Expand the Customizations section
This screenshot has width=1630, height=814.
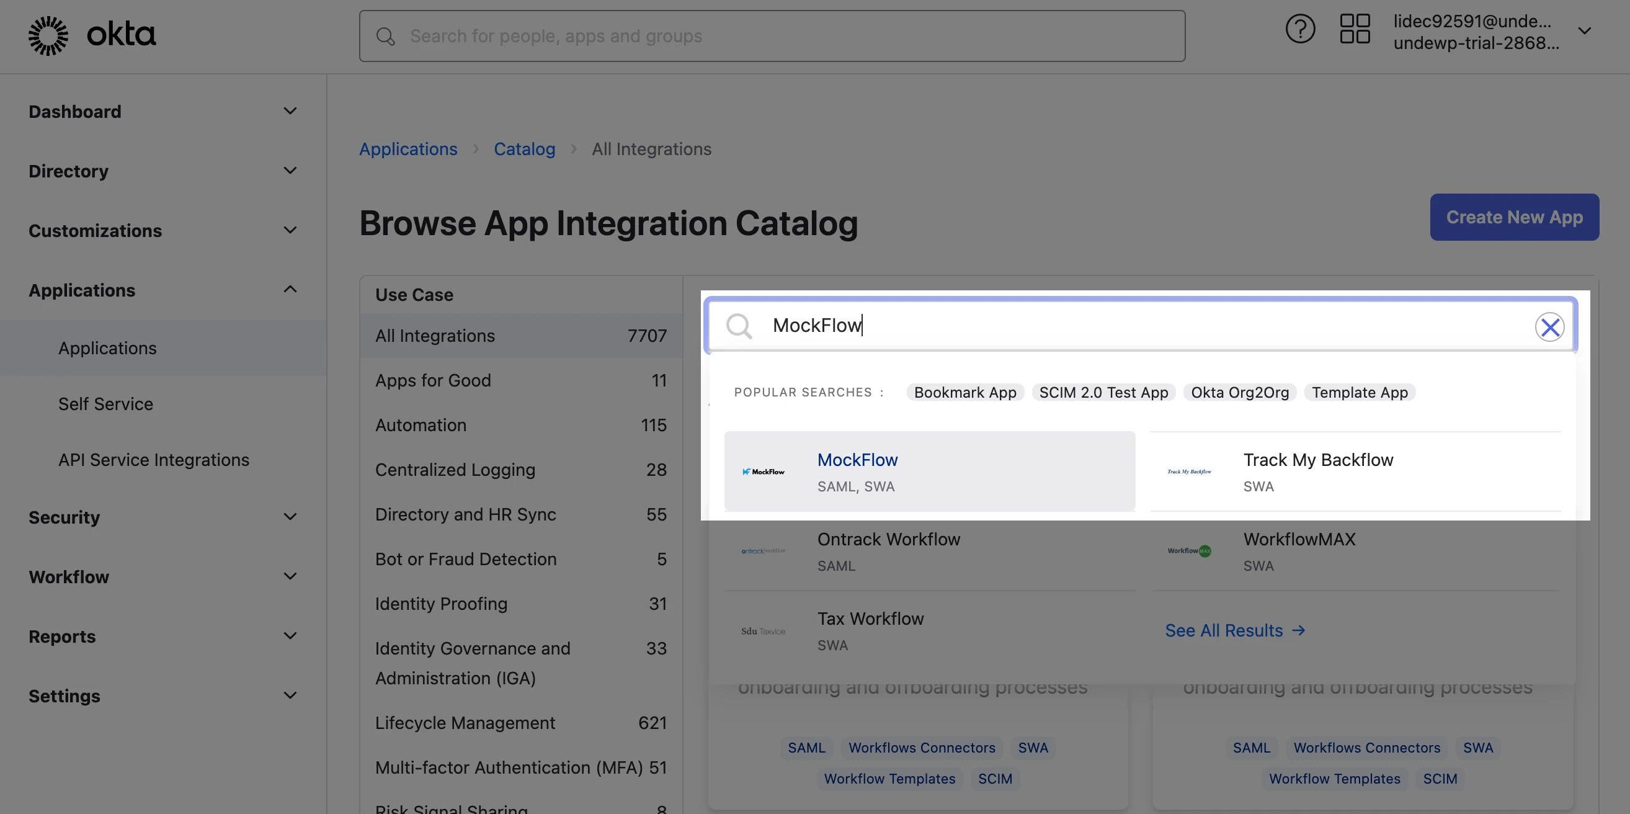click(x=163, y=230)
